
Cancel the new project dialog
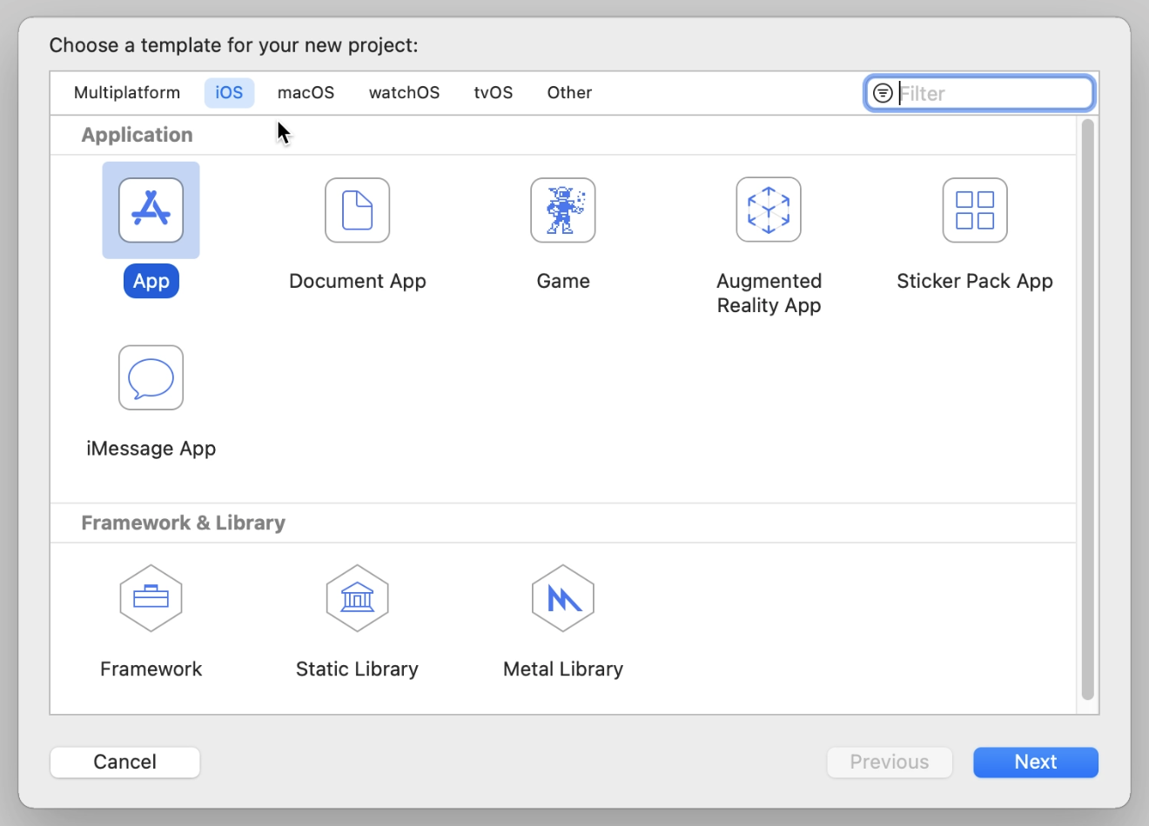pos(125,763)
